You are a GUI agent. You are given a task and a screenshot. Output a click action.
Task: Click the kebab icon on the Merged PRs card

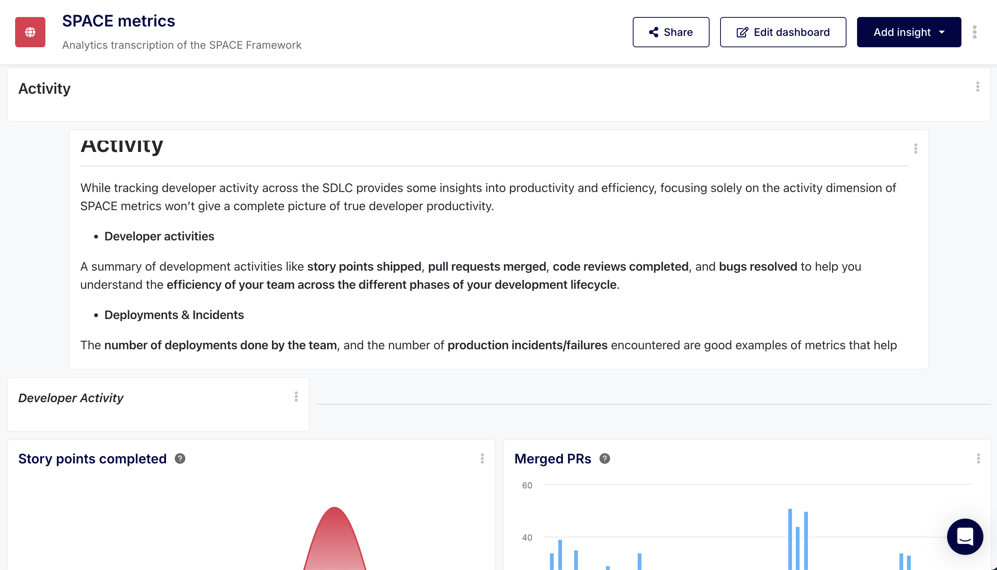(x=978, y=459)
